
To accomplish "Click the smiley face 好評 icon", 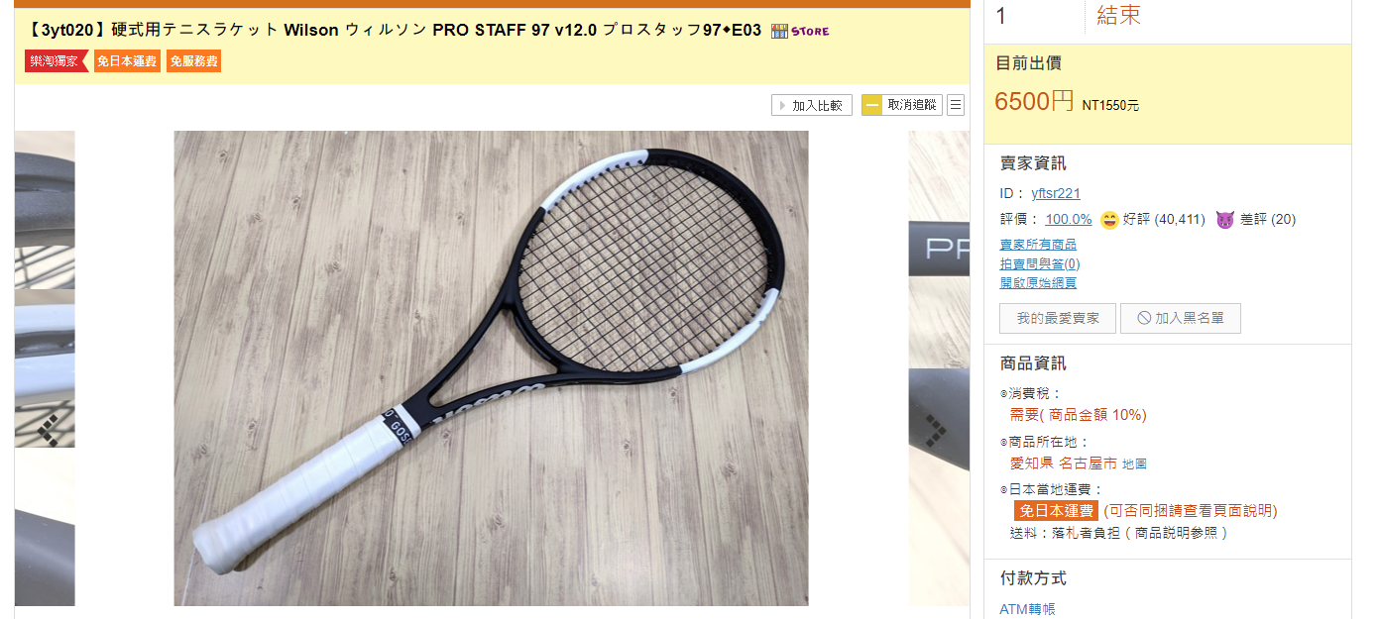I will click(1110, 220).
